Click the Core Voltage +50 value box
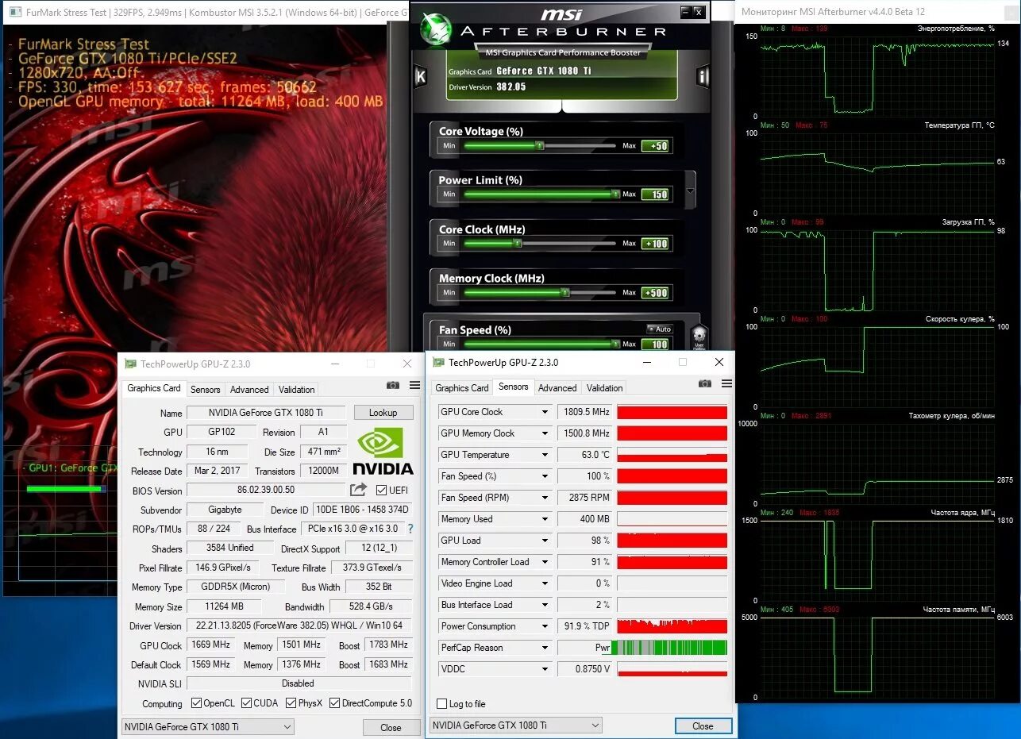Image resolution: width=1021 pixels, height=739 pixels. (656, 146)
